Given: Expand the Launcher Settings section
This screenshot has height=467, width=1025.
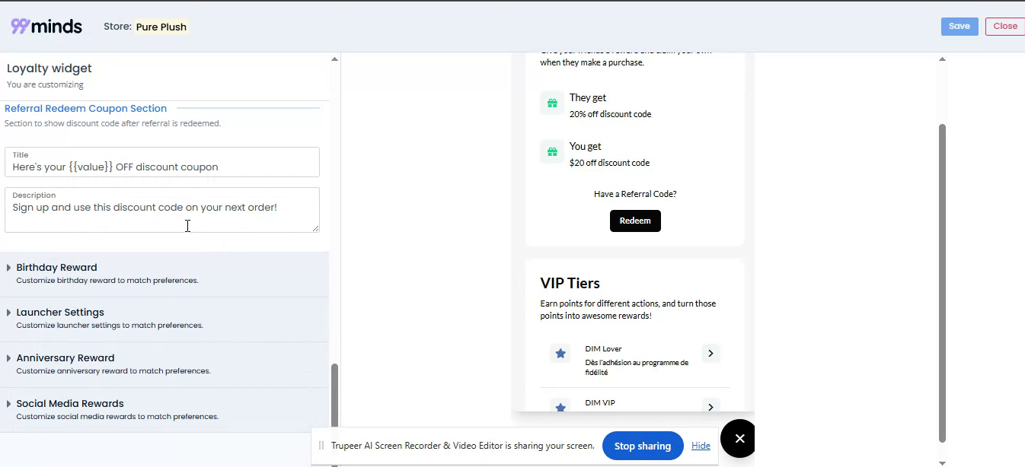Looking at the screenshot, I should (x=164, y=319).
